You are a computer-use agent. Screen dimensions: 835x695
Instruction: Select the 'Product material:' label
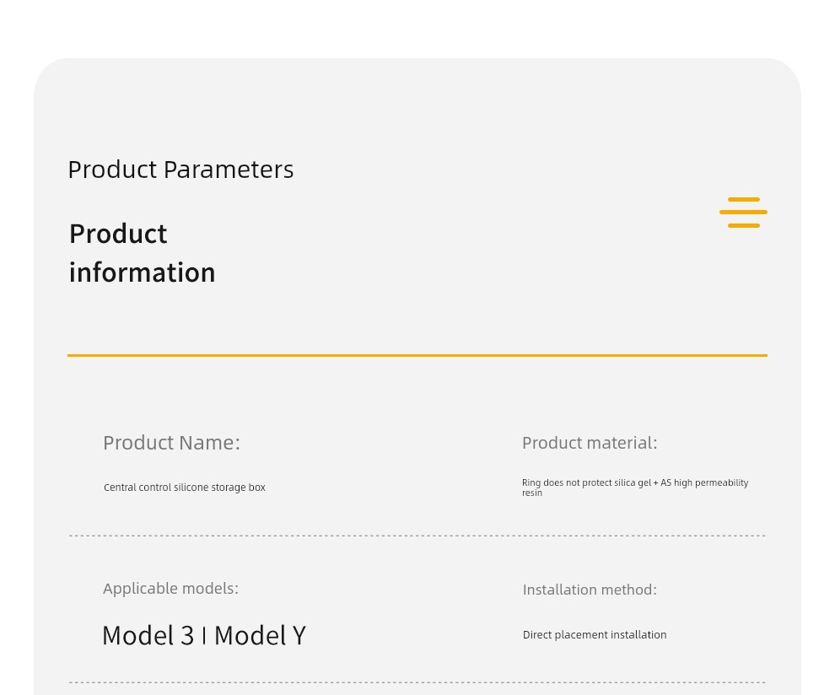coord(589,443)
